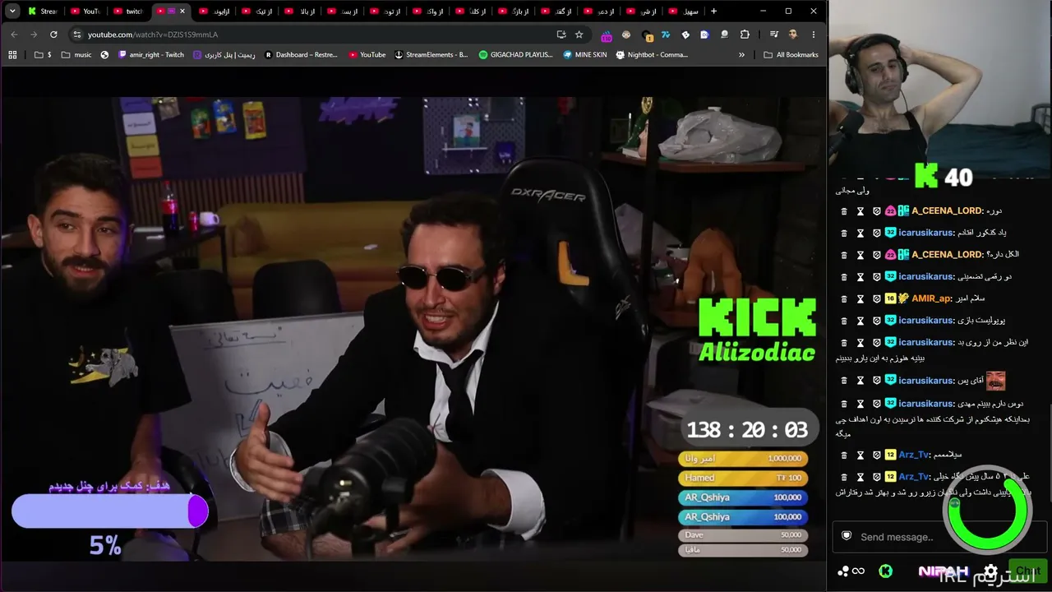Open the 'amir_right - Twitch' bookmark

151,55
